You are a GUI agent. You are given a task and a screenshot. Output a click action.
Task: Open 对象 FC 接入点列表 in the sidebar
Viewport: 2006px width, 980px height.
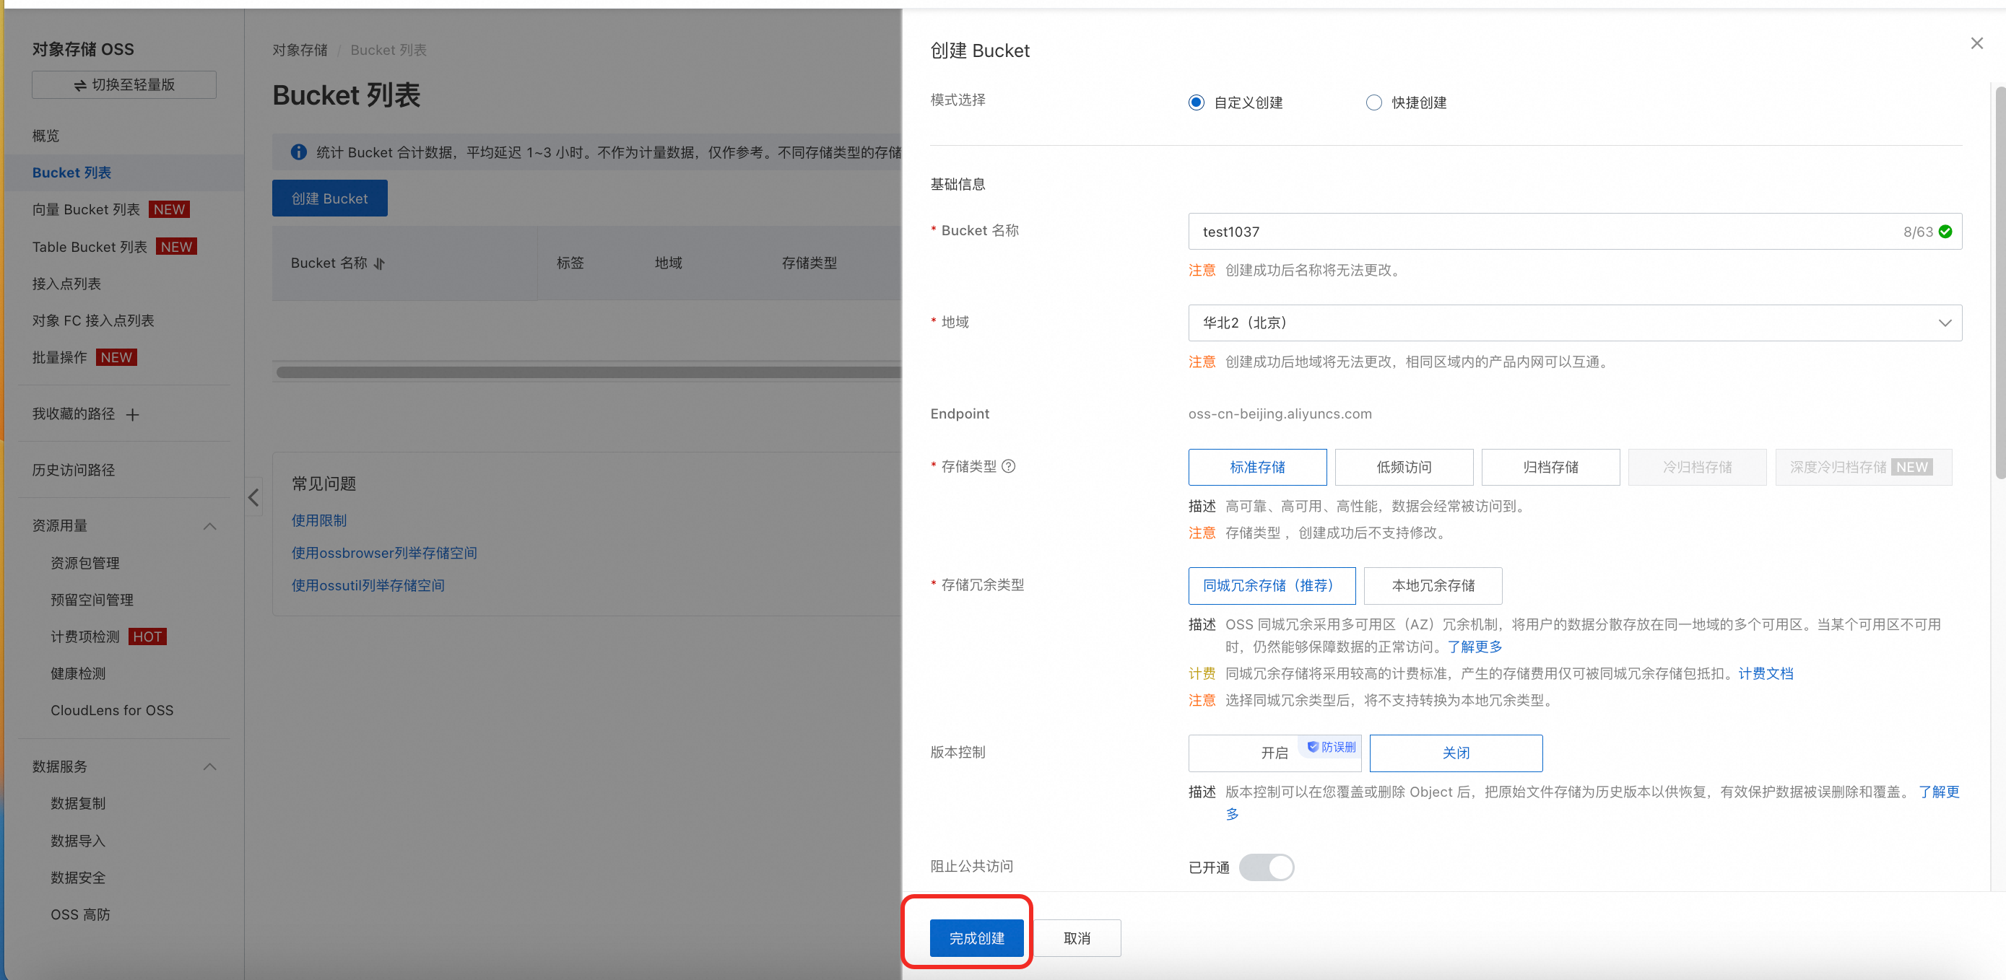pos(93,320)
